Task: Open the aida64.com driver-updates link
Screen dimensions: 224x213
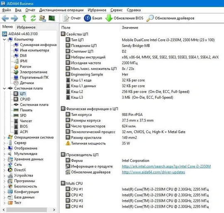Action: coord(153,172)
